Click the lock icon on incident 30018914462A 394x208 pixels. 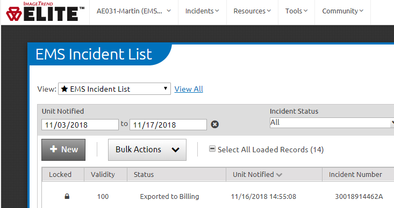(67, 196)
